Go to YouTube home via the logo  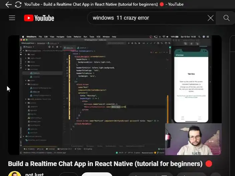pos(39,18)
